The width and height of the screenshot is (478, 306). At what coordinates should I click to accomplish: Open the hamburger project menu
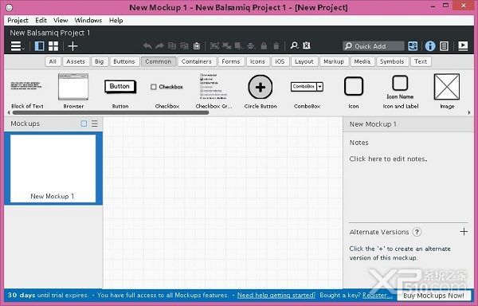coord(17,46)
